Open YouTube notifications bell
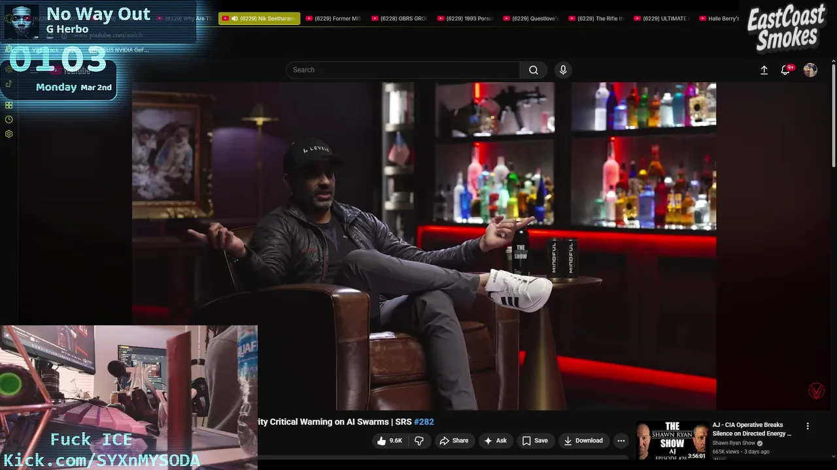837x470 pixels. 786,70
